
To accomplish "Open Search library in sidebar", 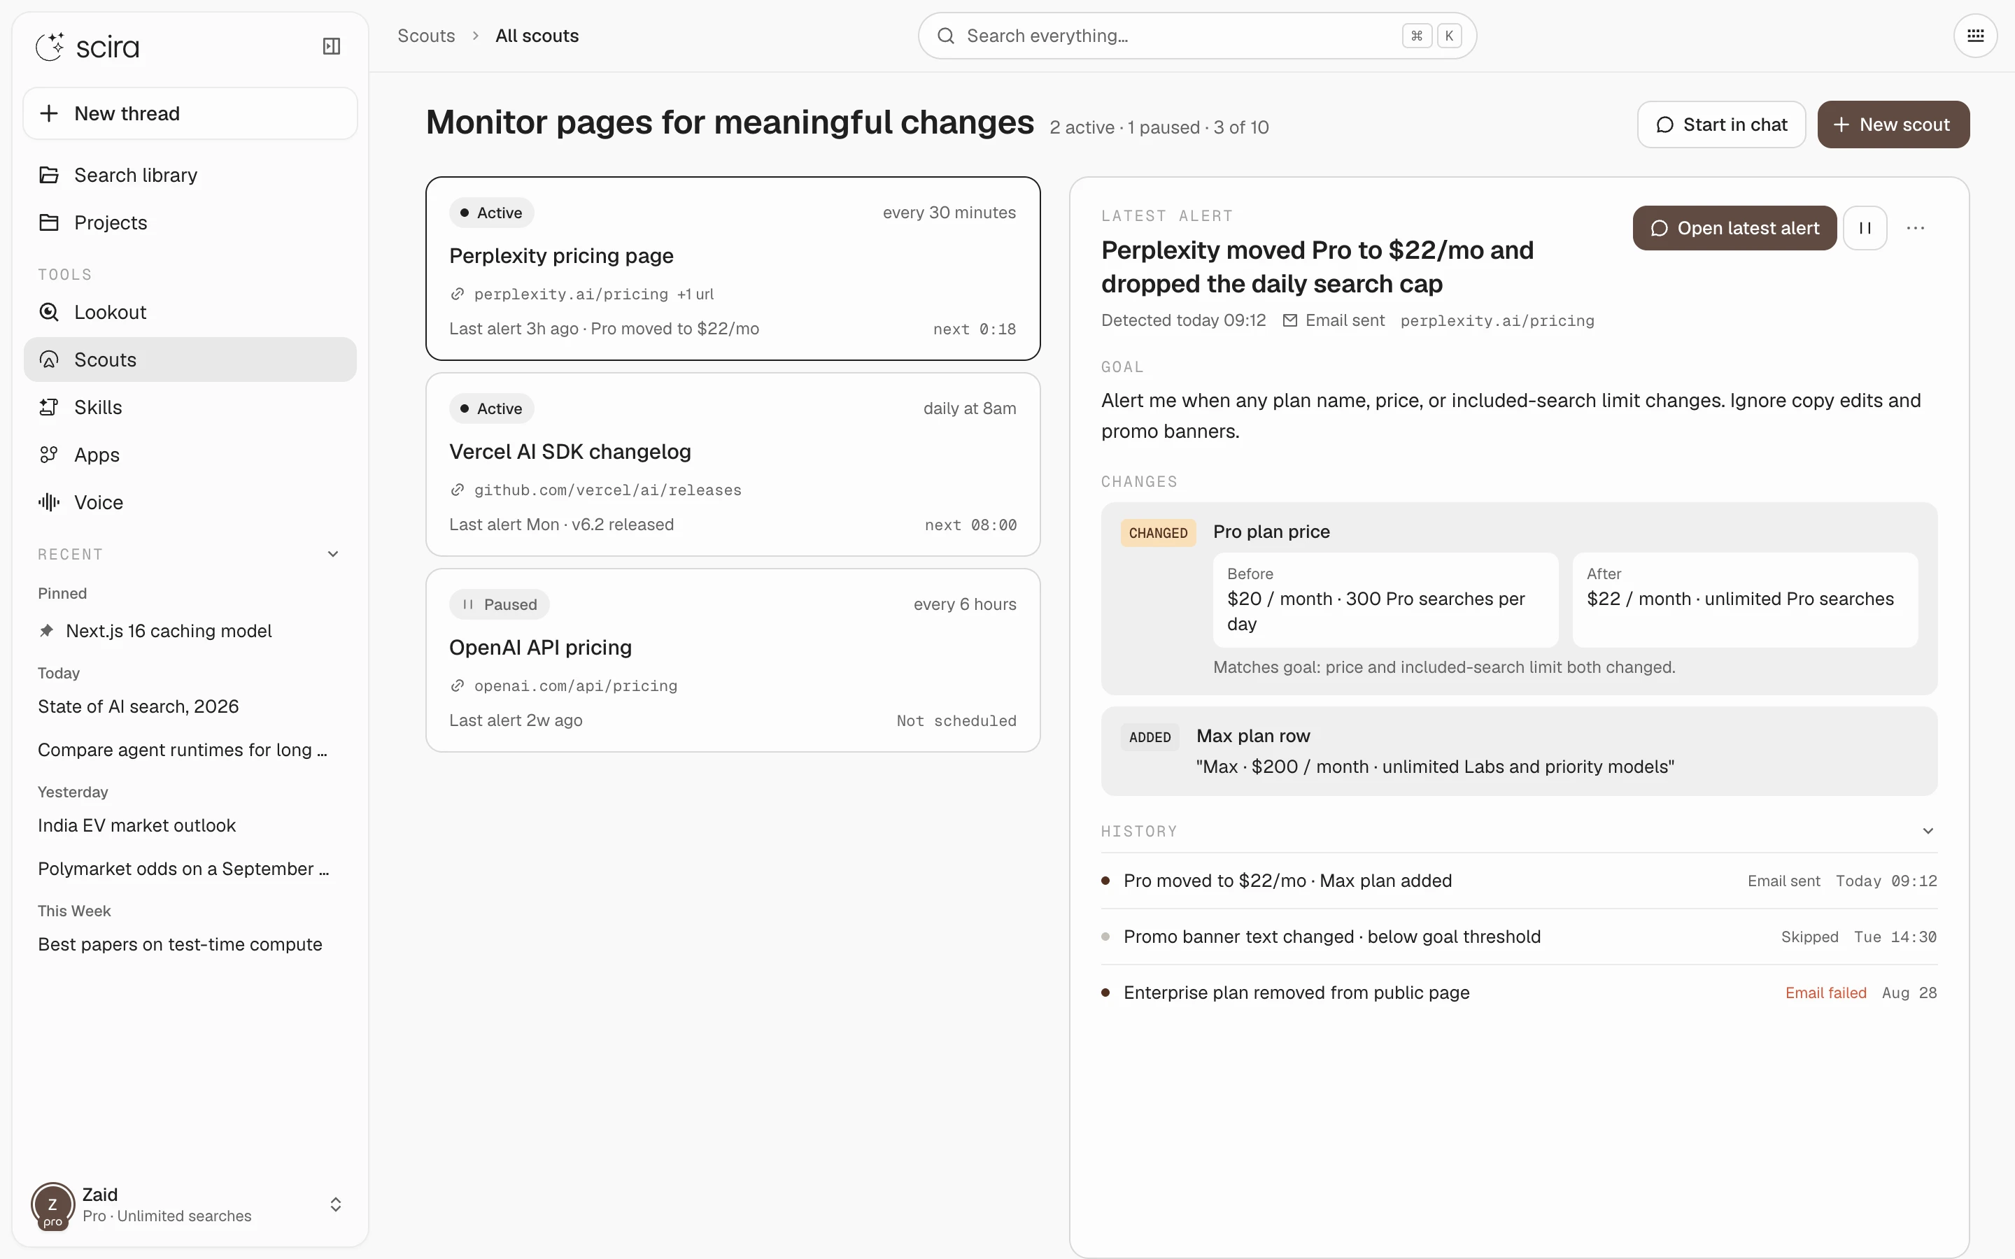I will point(190,175).
